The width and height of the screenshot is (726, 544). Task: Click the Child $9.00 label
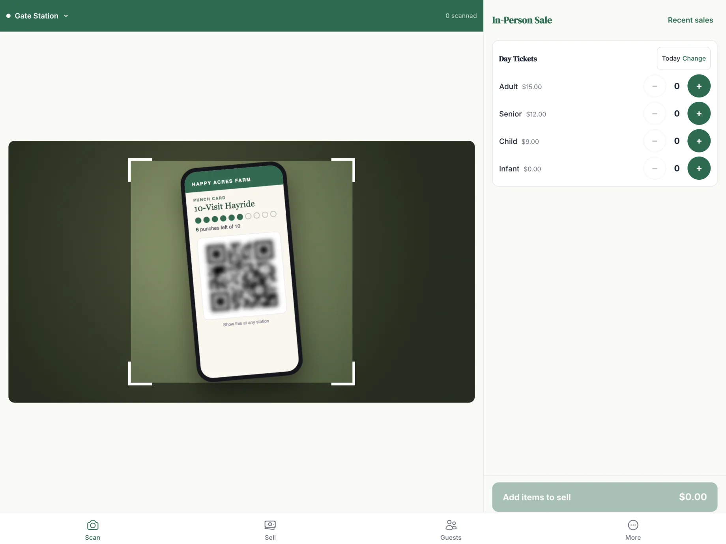[519, 141]
